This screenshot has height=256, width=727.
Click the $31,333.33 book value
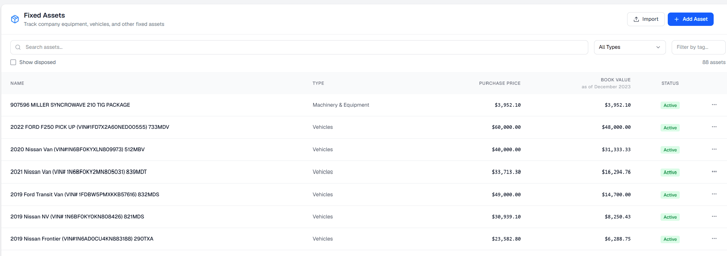coord(616,149)
